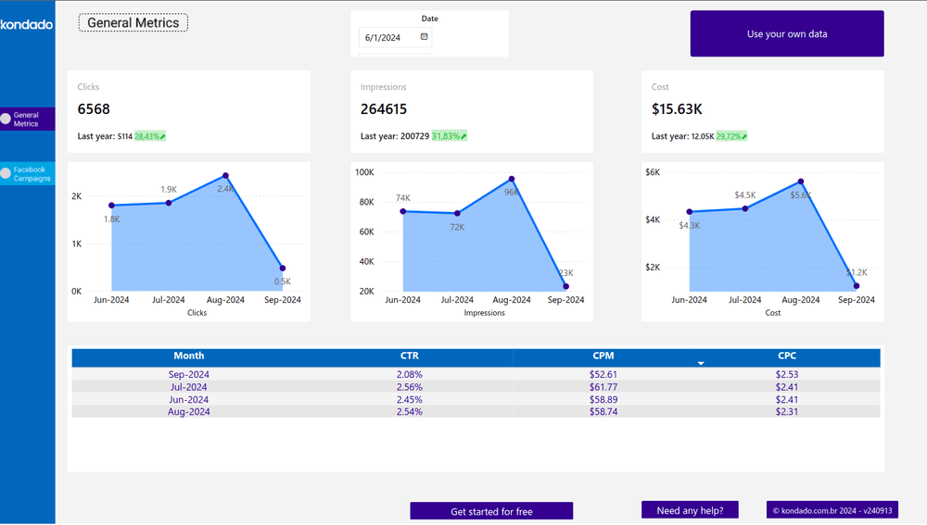Click the Use your own data button
Image resolution: width=927 pixels, height=525 pixels.
click(786, 34)
